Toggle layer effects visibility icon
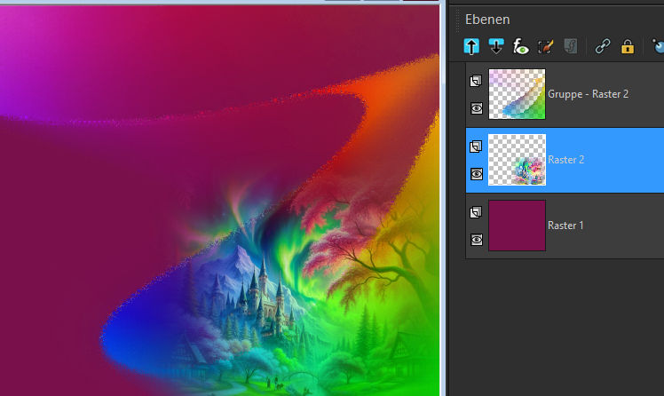Image resolution: width=664 pixels, height=396 pixels. [520, 46]
